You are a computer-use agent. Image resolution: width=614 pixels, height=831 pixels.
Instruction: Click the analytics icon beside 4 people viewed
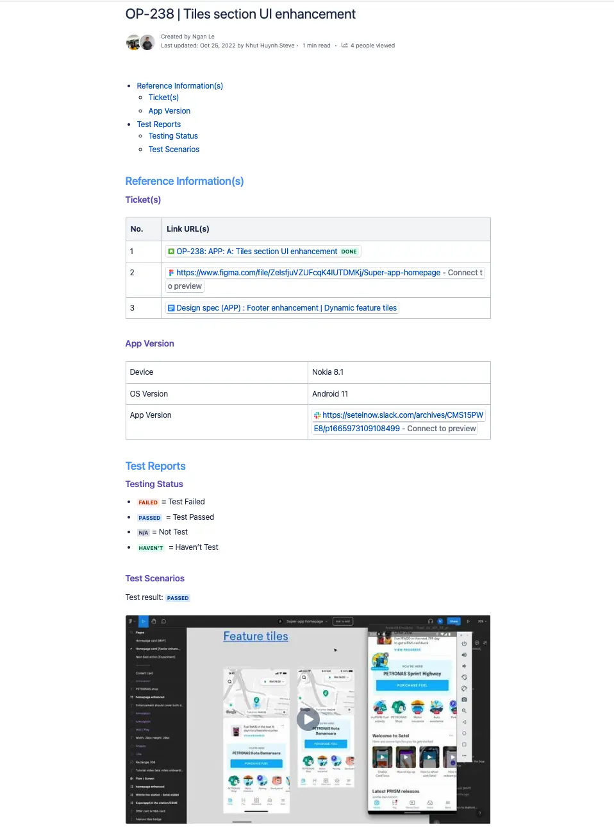pos(345,46)
